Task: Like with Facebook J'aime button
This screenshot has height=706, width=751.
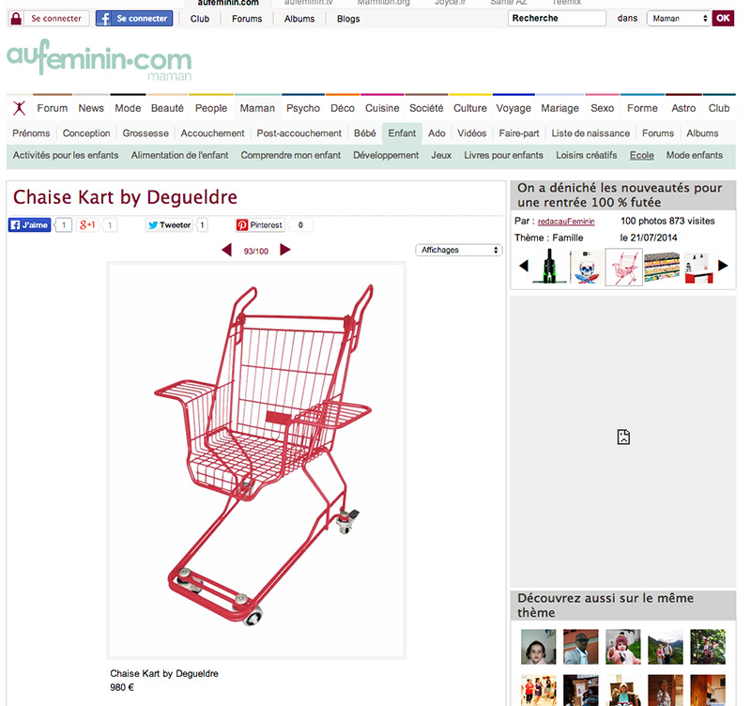Action: point(30,225)
